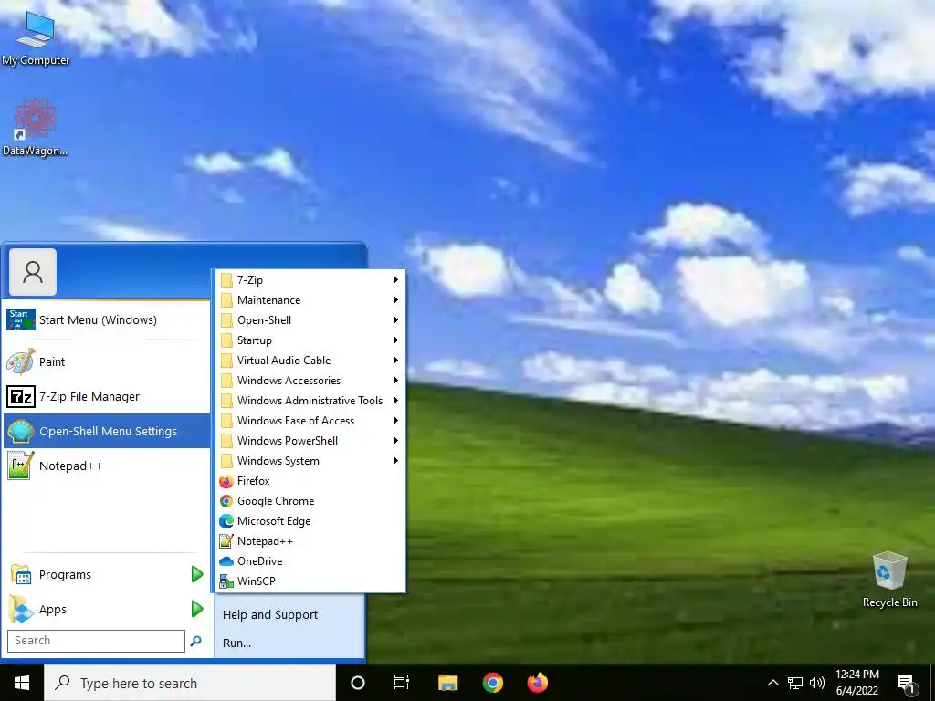
Task: Launch Notepad++ from pinned list
Action: [x=106, y=466]
